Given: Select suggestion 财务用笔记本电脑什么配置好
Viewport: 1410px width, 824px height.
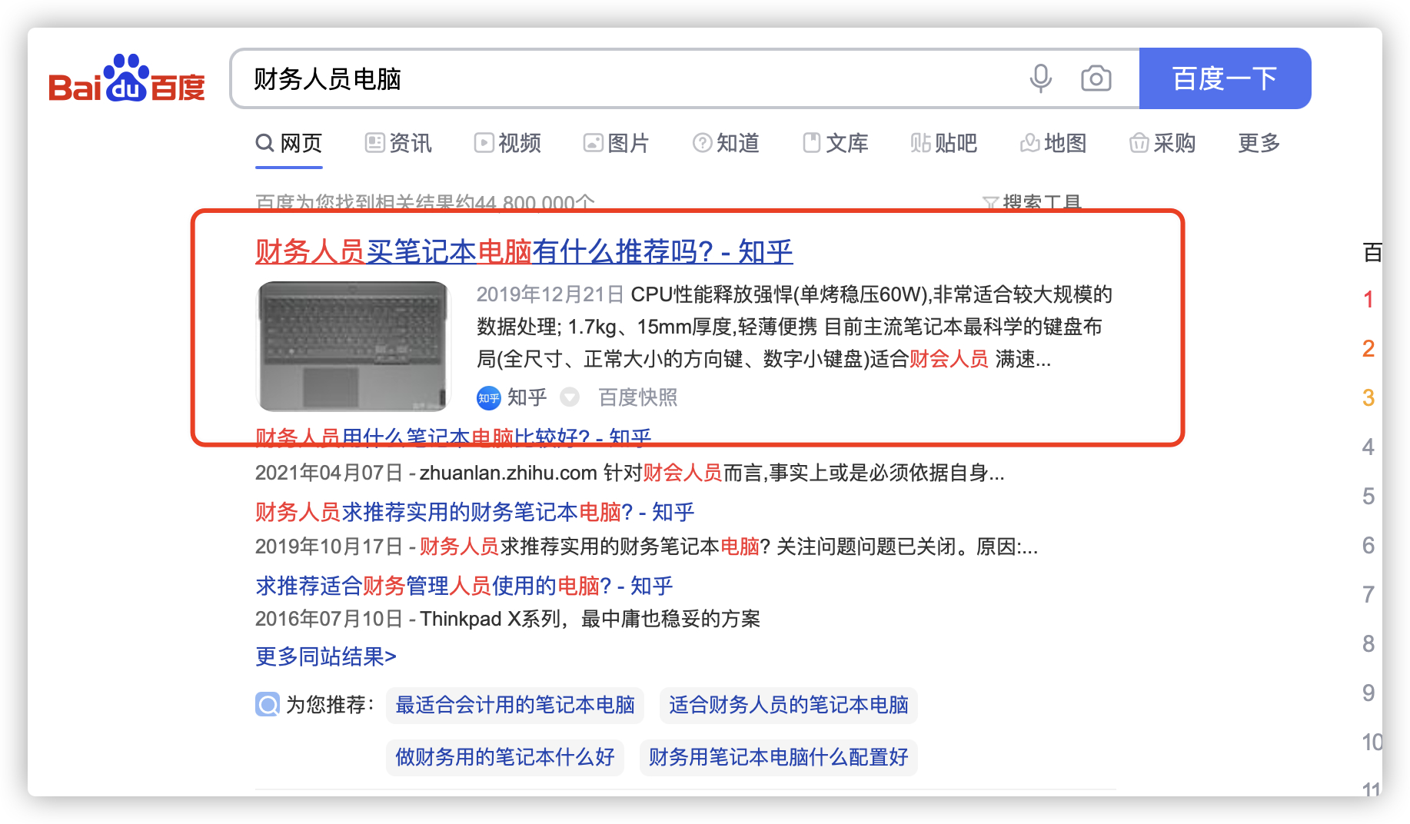Looking at the screenshot, I should [779, 757].
